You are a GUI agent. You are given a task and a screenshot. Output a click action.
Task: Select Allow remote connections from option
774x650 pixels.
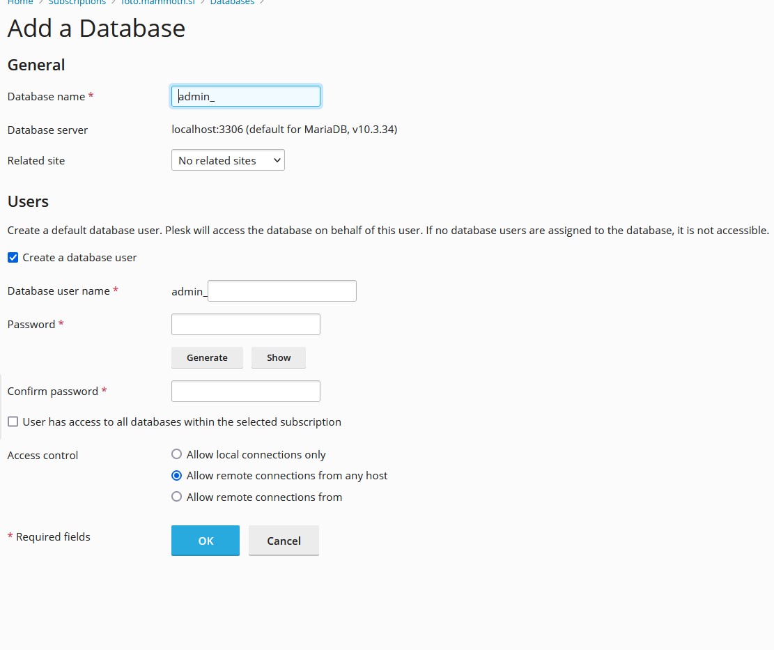click(176, 497)
